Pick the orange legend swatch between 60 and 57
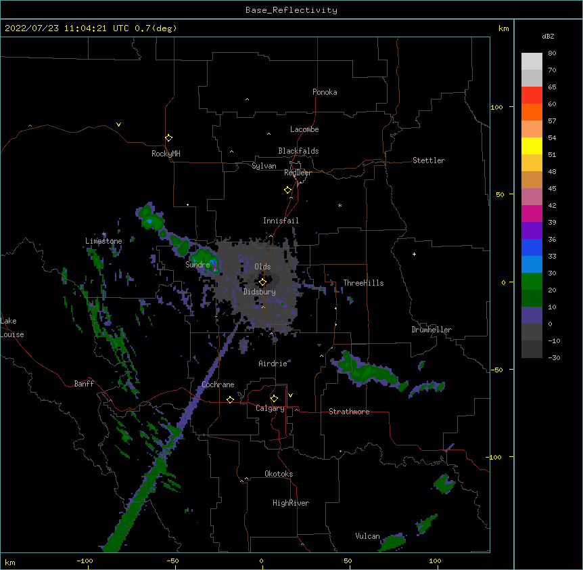 [x=532, y=112]
